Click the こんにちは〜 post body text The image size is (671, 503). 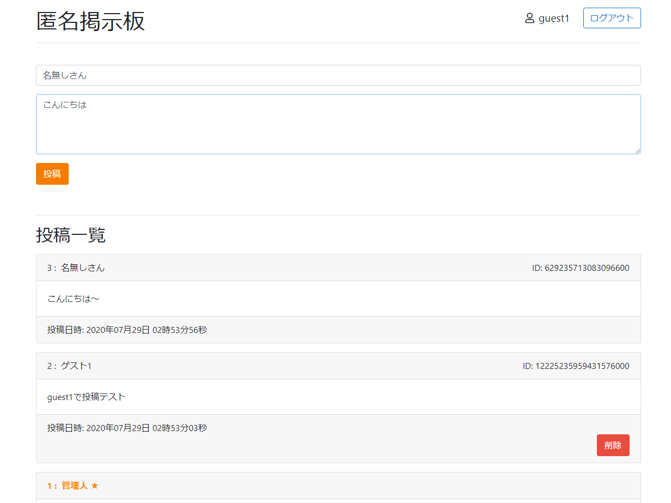coord(74,299)
